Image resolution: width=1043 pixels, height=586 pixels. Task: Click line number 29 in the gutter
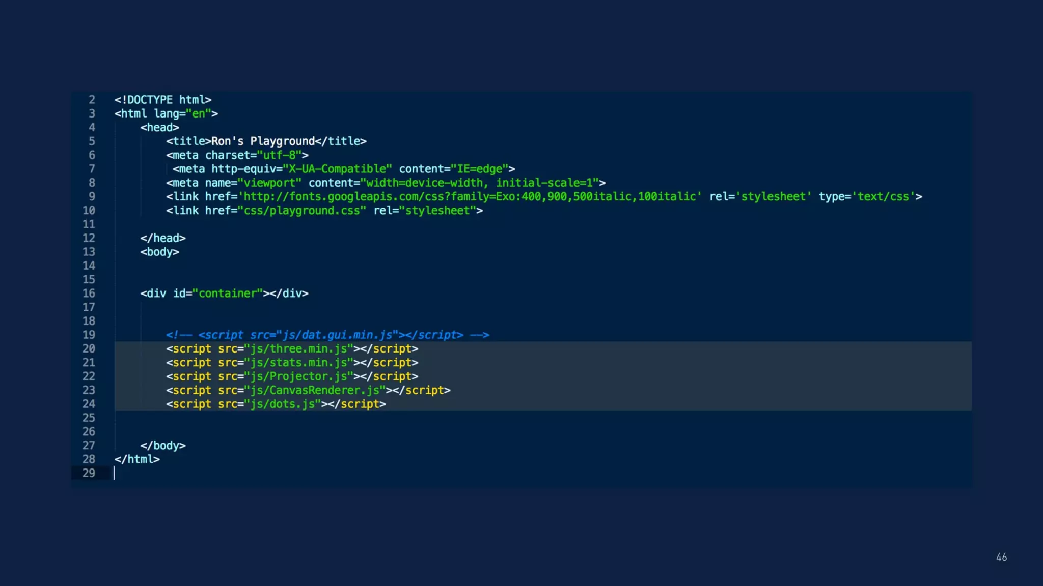tap(89, 473)
